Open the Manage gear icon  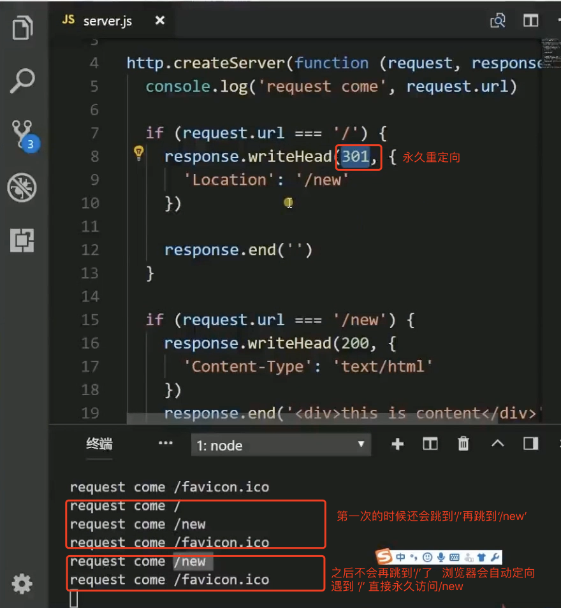coord(22,584)
